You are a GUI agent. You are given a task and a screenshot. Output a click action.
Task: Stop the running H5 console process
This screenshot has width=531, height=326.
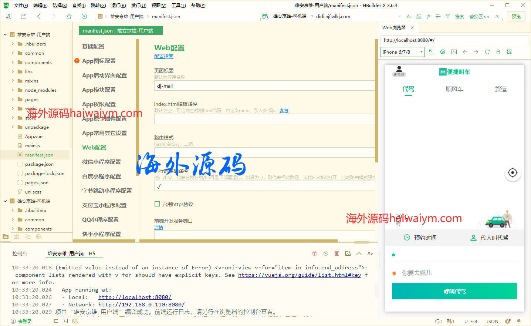[x=337, y=253]
